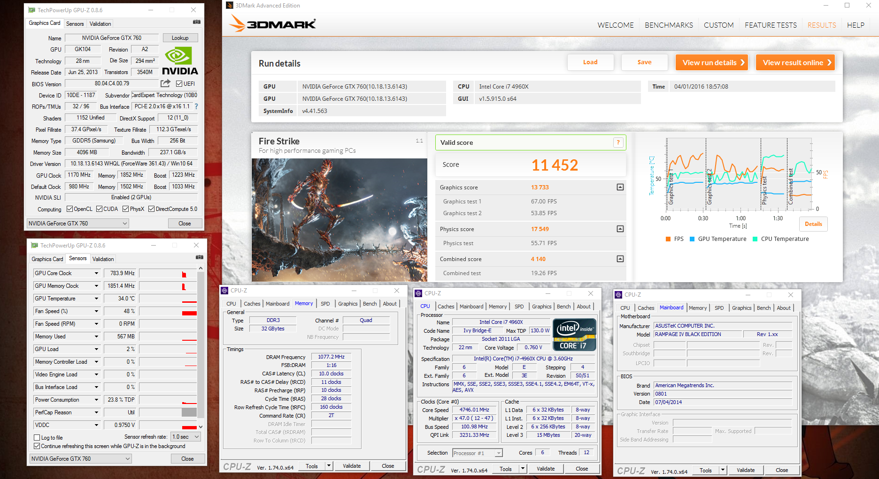The width and height of the screenshot is (879, 479).
Task: Open GPU selection dropdown in Graphics Card window
Action: [x=78, y=224]
